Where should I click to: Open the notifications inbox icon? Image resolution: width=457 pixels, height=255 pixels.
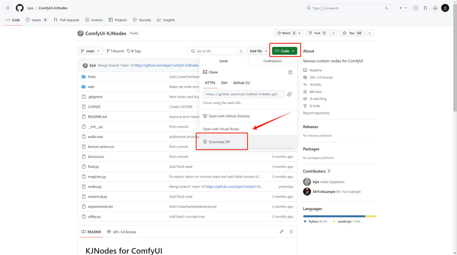coord(435,8)
